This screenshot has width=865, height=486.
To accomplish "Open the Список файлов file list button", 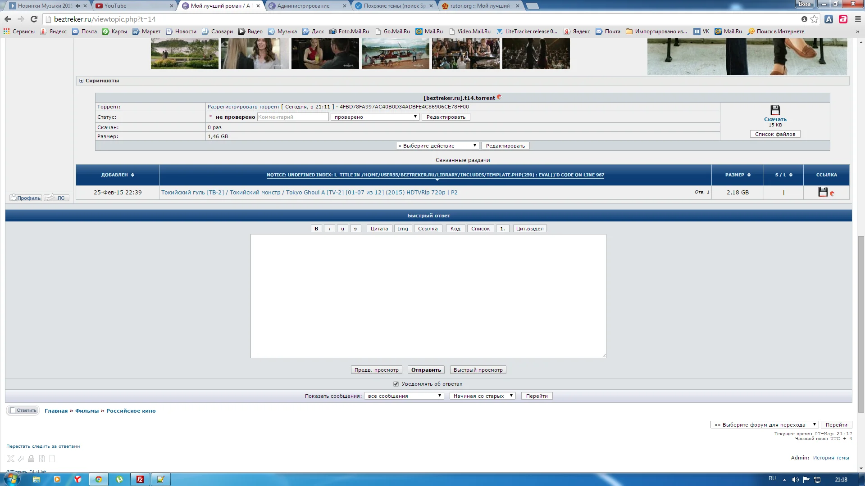I will click(x=775, y=134).
